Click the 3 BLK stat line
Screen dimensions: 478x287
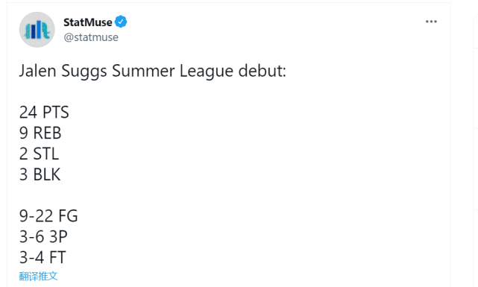pos(40,174)
